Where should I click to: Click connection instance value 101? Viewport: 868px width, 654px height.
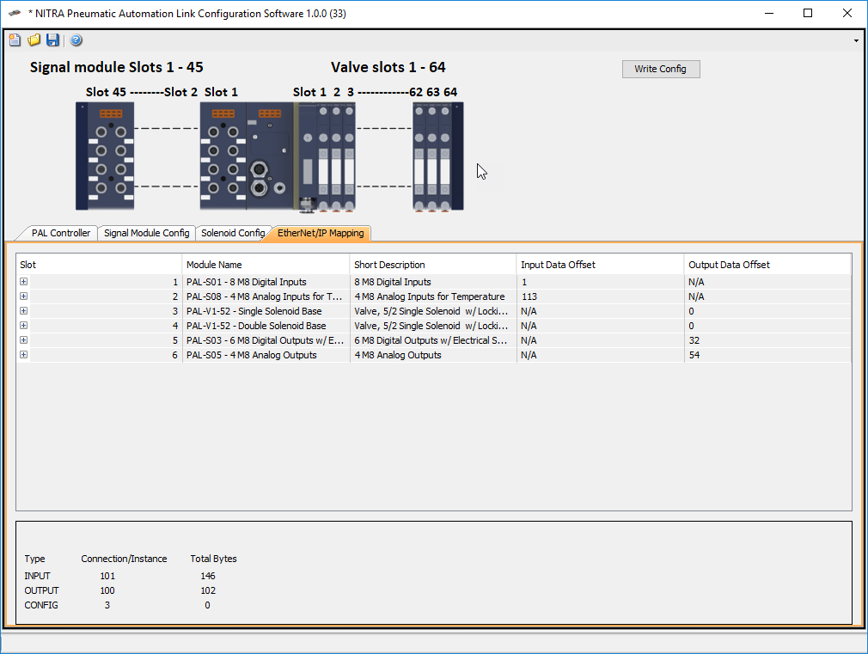click(x=107, y=576)
